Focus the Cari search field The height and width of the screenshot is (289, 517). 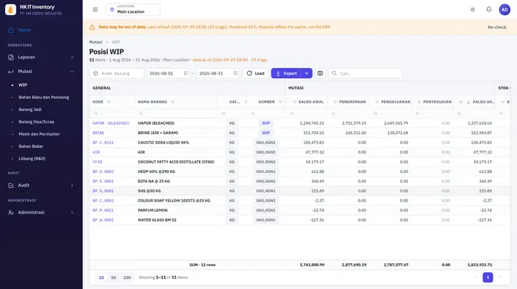tap(365, 73)
